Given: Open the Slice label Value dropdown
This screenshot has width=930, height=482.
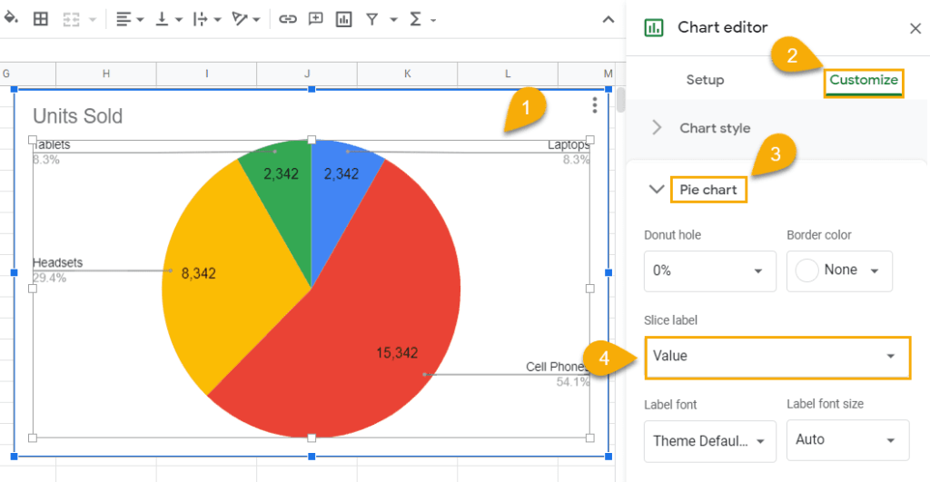Looking at the screenshot, I should click(777, 357).
